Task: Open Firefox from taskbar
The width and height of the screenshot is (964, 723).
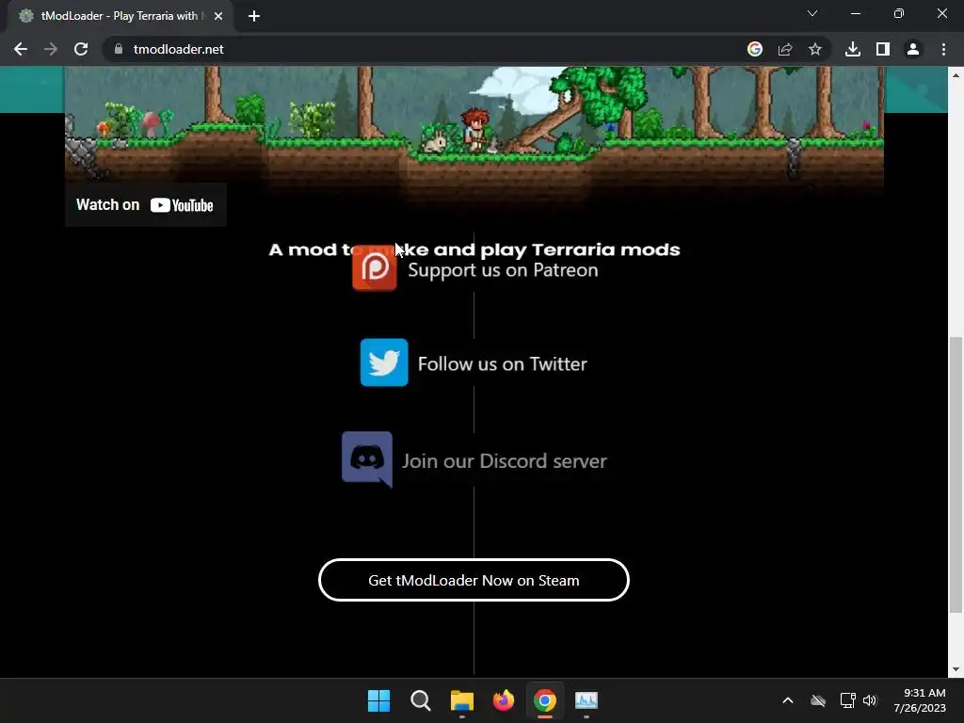Action: (504, 700)
